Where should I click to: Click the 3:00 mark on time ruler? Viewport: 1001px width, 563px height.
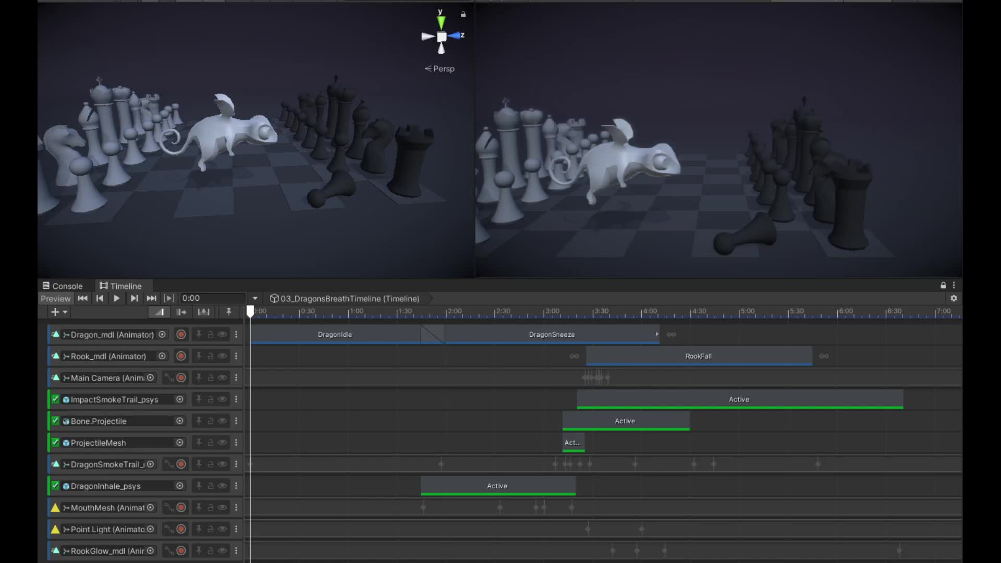(x=551, y=311)
